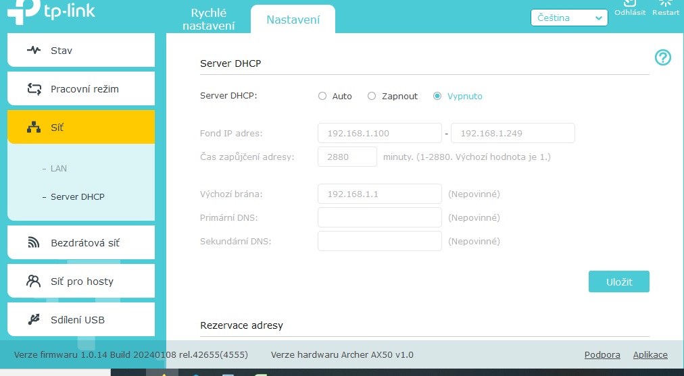Screen dimensions: 684x376
Task: Open the Čeština language dropdown
Action: pos(569,18)
